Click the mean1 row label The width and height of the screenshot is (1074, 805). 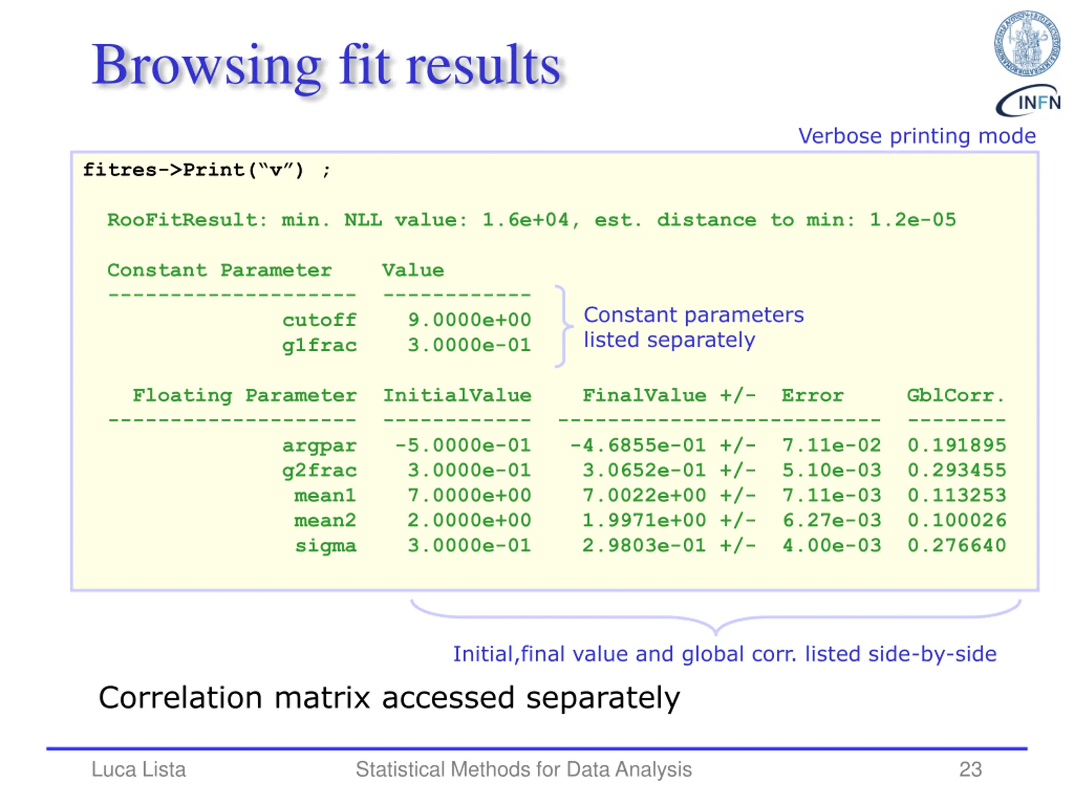325,496
